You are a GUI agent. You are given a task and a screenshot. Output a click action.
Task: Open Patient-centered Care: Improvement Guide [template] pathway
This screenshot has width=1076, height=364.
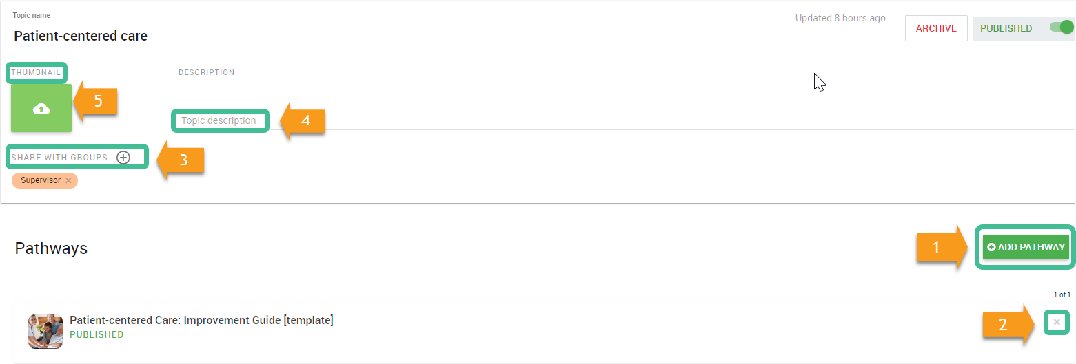201,320
